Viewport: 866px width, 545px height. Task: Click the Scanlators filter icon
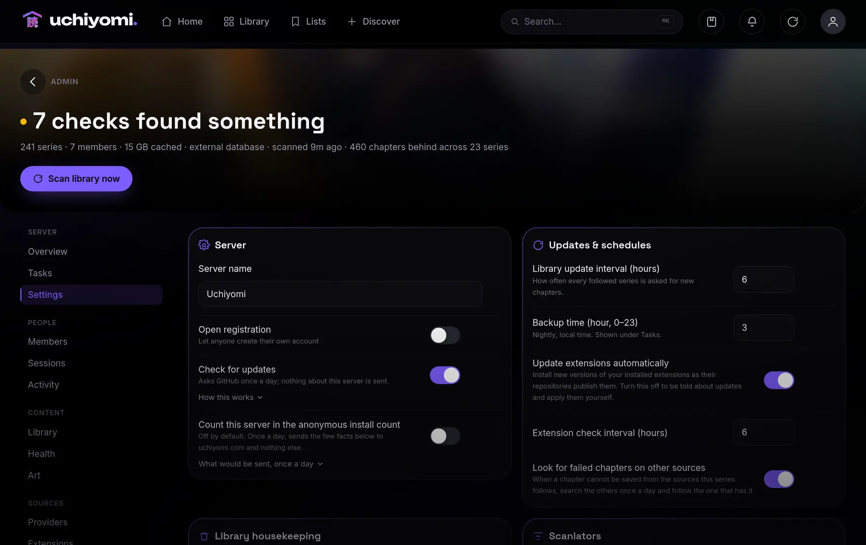(538, 536)
